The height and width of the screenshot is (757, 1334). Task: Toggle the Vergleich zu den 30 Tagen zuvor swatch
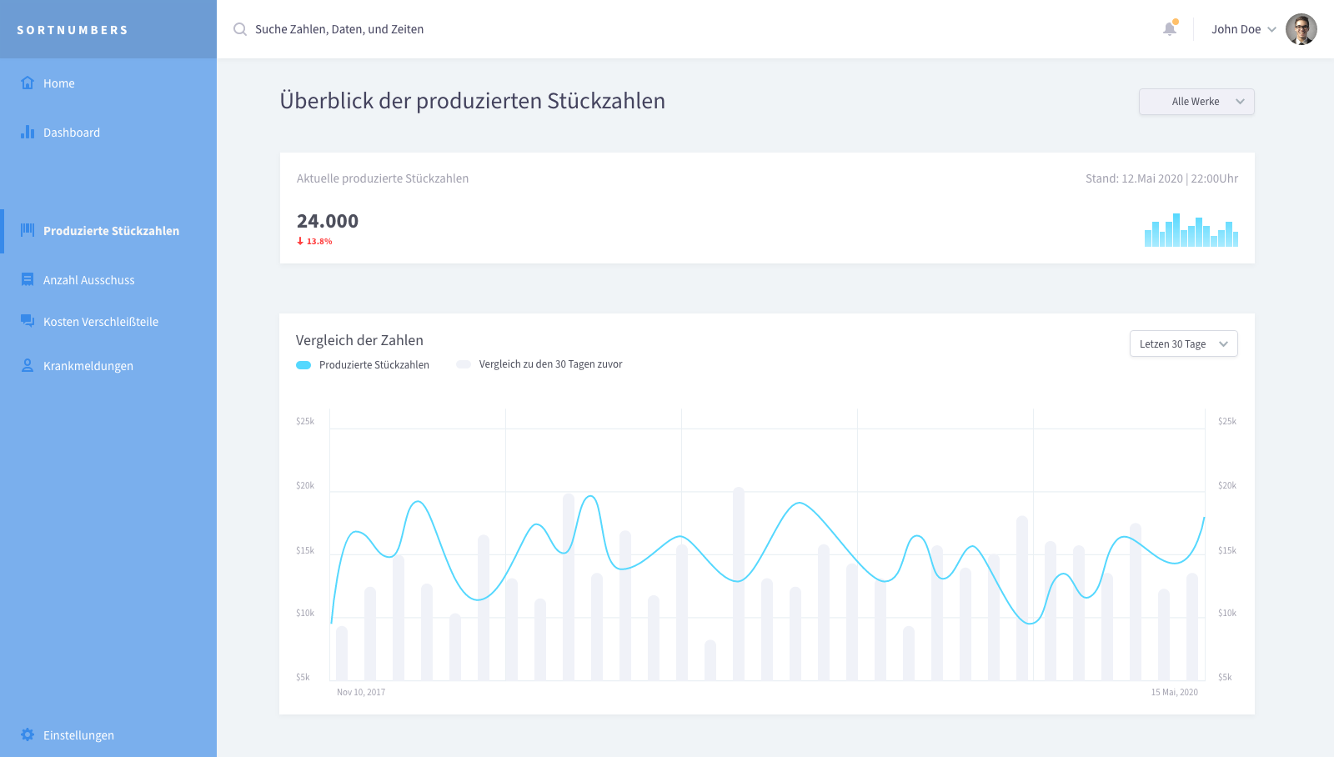[x=464, y=364]
